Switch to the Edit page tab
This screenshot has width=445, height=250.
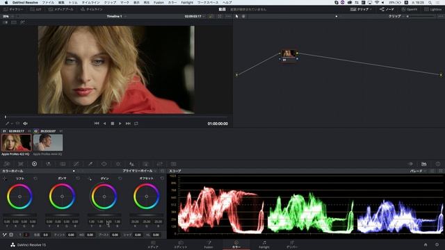pos(181,244)
